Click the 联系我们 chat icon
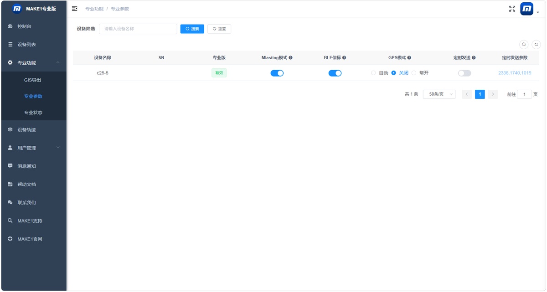The width and height of the screenshot is (547, 292). tap(10, 203)
